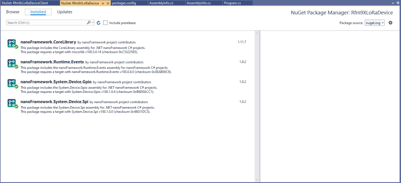
Task: Switch to the Updates tab
Action: point(64,12)
